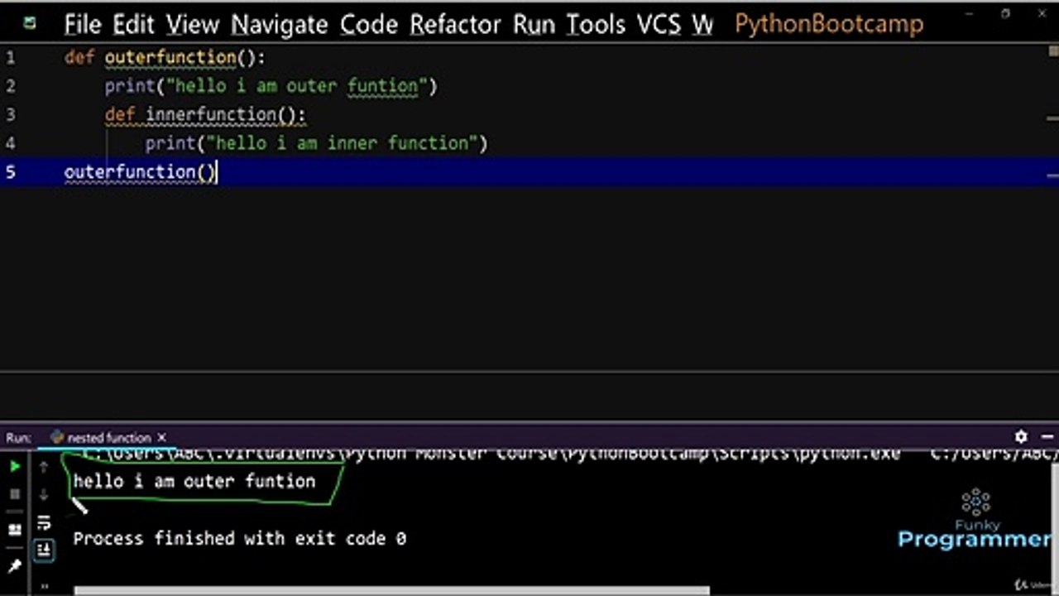Toggle soft-wrap in the Run console
Viewport: 1059px width, 596px height.
pos(44,522)
